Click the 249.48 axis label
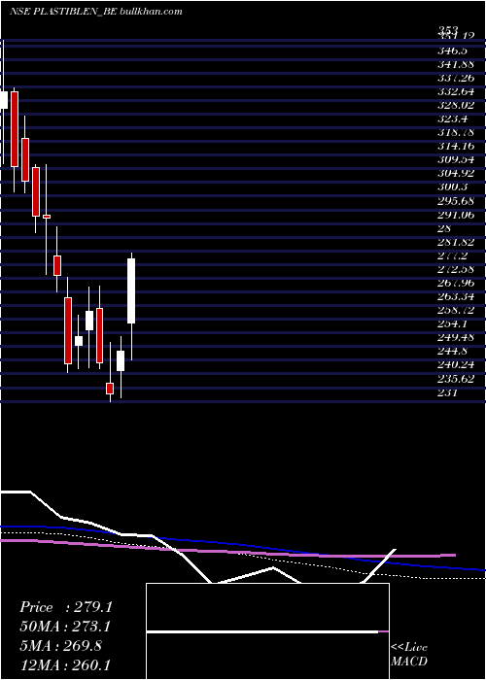486x680 pixels. (456, 337)
